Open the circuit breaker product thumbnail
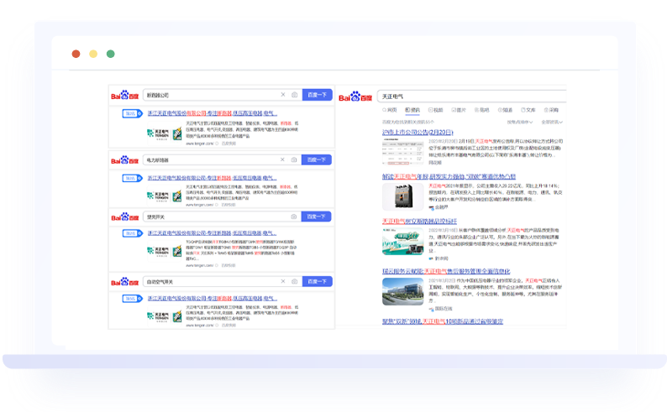Screen dimensions: 667x412 402,196
